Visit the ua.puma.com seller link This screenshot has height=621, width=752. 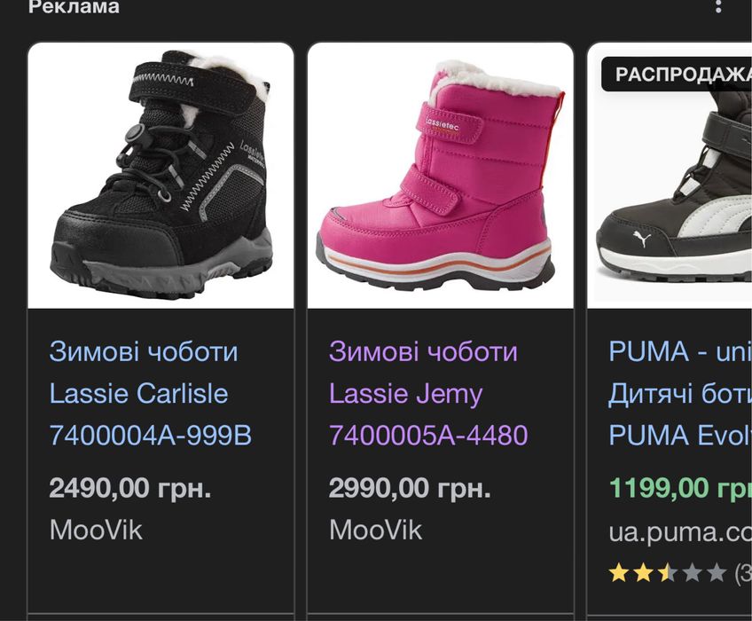pos(679,531)
